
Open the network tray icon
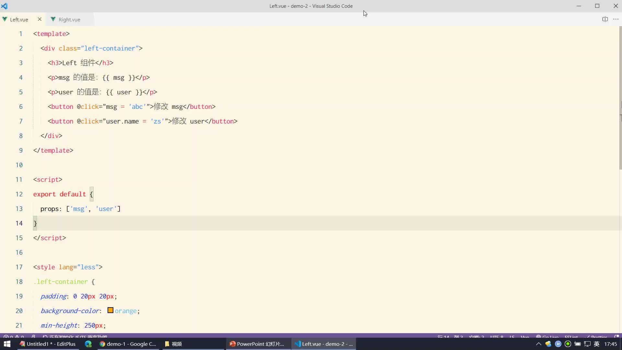[587, 344]
